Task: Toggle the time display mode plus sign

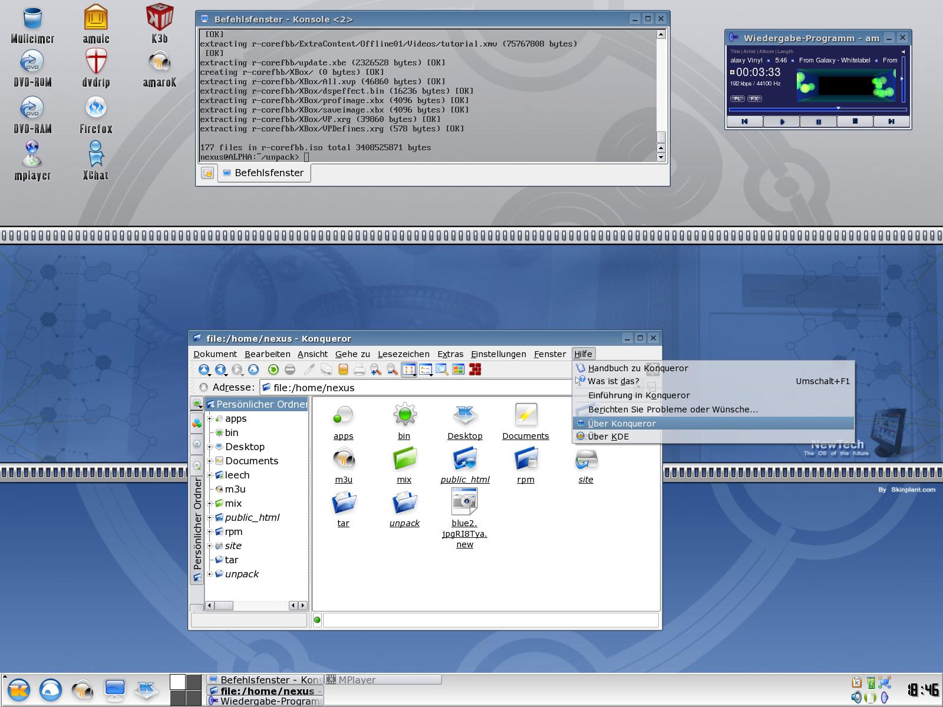Action: (733, 72)
